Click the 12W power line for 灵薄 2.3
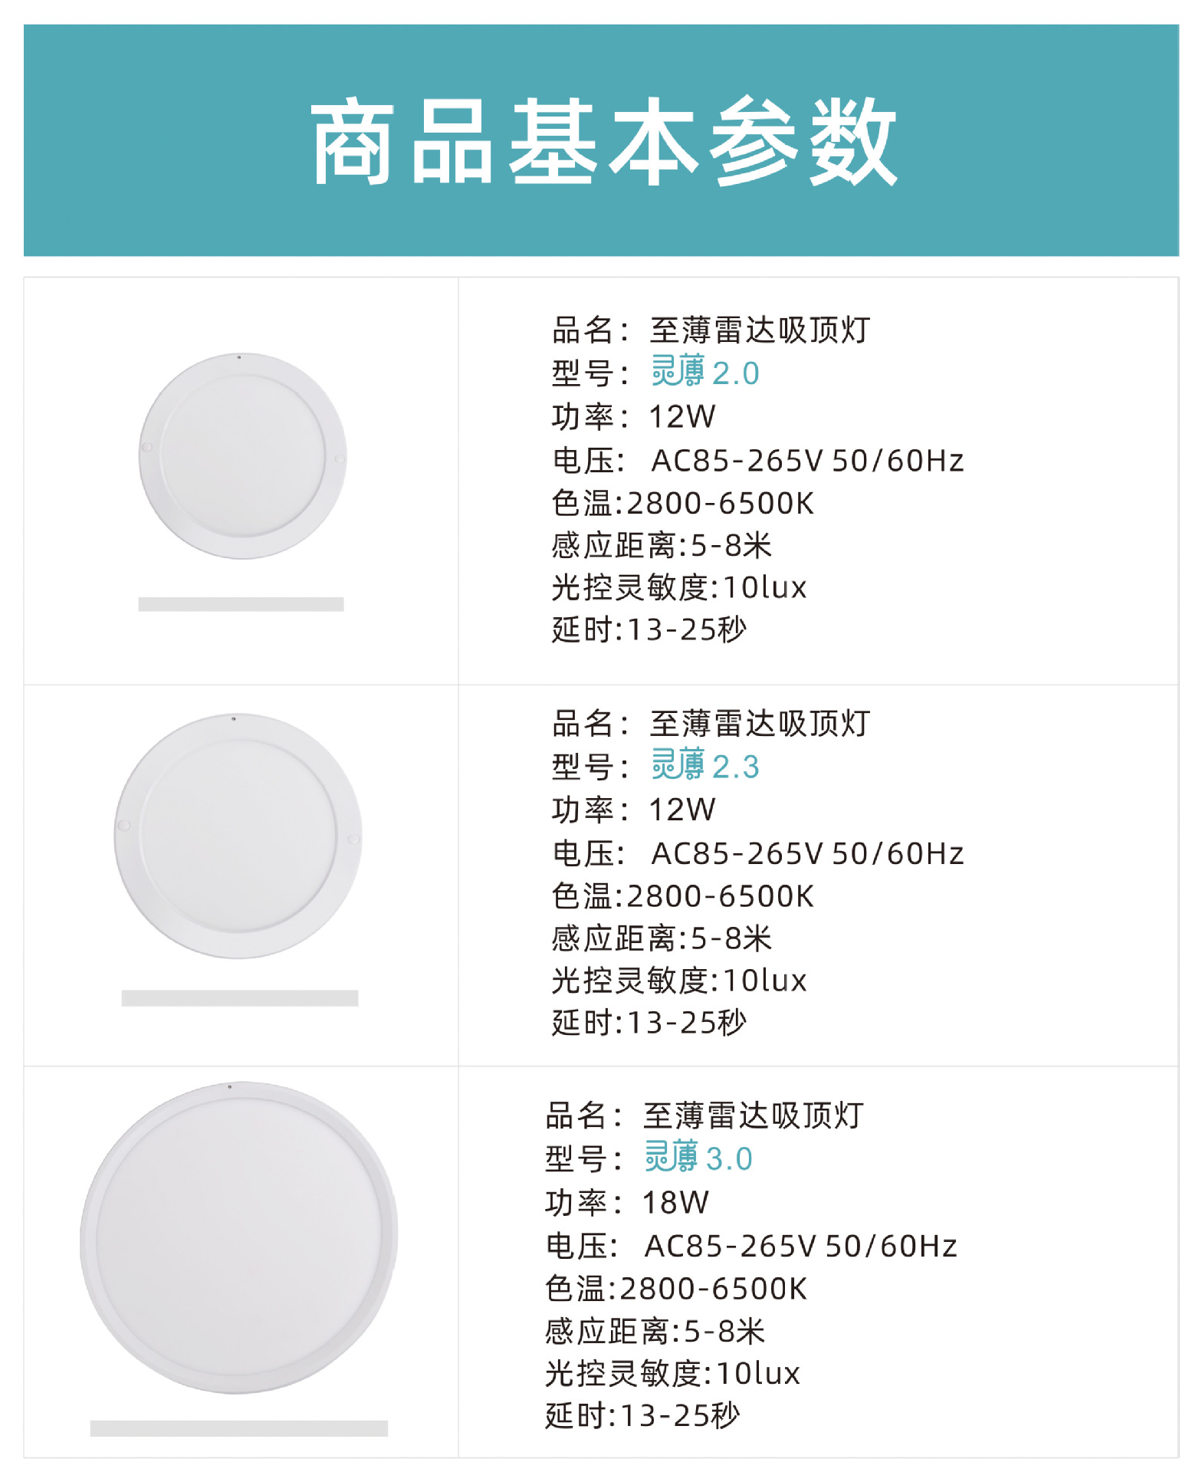Image resolution: width=1202 pixels, height=1472 pixels. 633,810
